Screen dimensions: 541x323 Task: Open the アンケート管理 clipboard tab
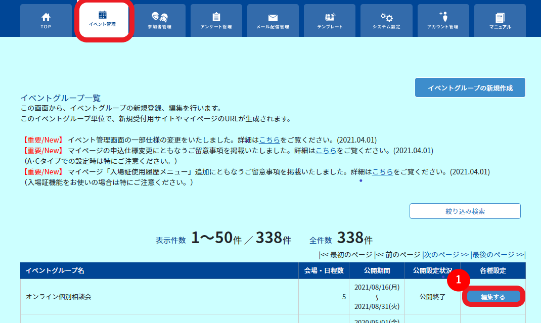click(216, 21)
